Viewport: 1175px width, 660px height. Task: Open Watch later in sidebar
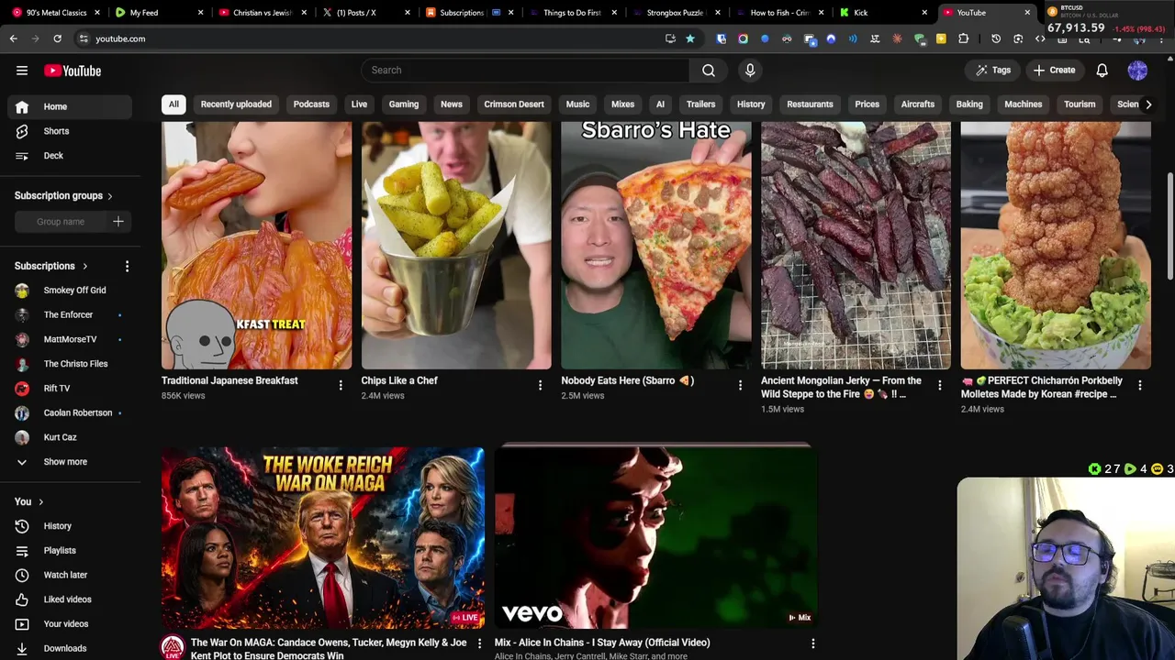70,575
